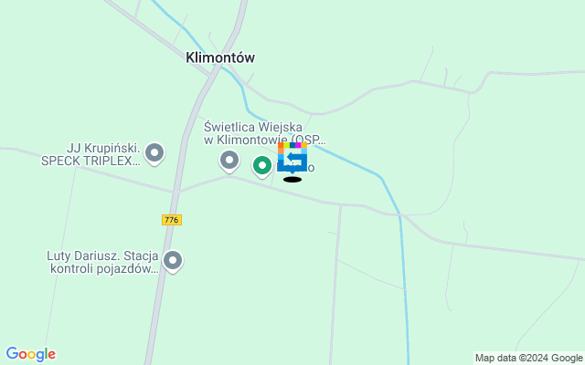The image size is (585, 365).
Task: Select the green place pin
Action: coord(262,166)
